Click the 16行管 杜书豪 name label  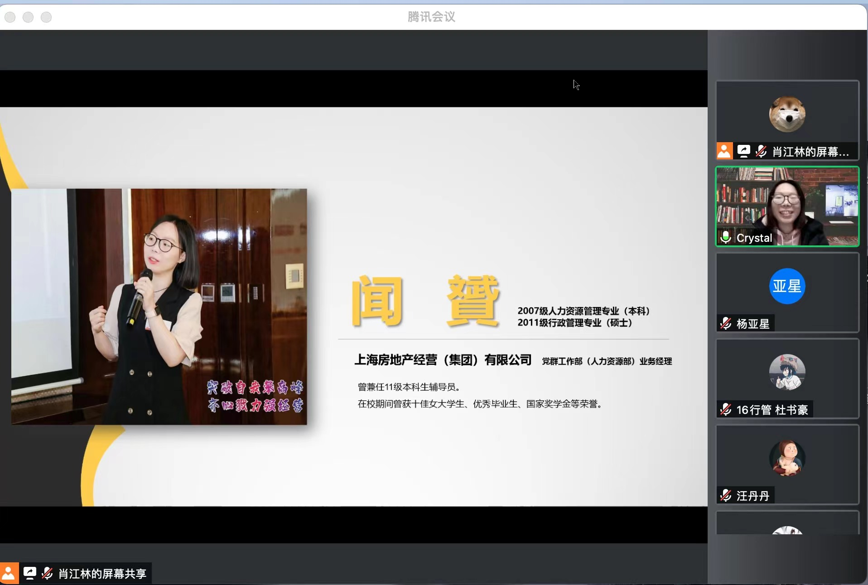coord(772,410)
